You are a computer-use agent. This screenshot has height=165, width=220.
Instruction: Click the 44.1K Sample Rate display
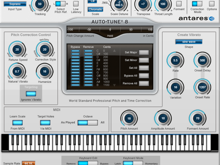coord(28,163)
